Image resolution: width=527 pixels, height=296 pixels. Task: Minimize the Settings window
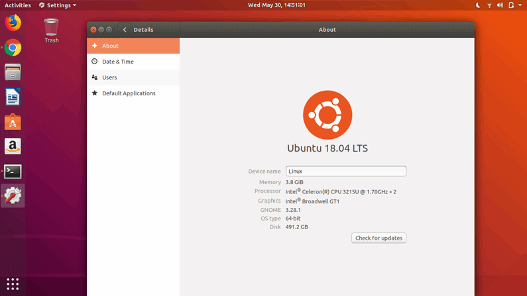coord(101,30)
